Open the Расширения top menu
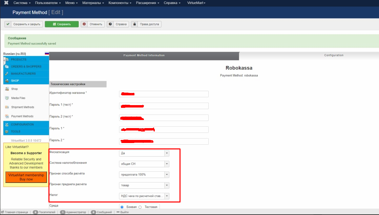Viewport: 379px width, 215px height. pyautogui.click(x=147, y=3)
